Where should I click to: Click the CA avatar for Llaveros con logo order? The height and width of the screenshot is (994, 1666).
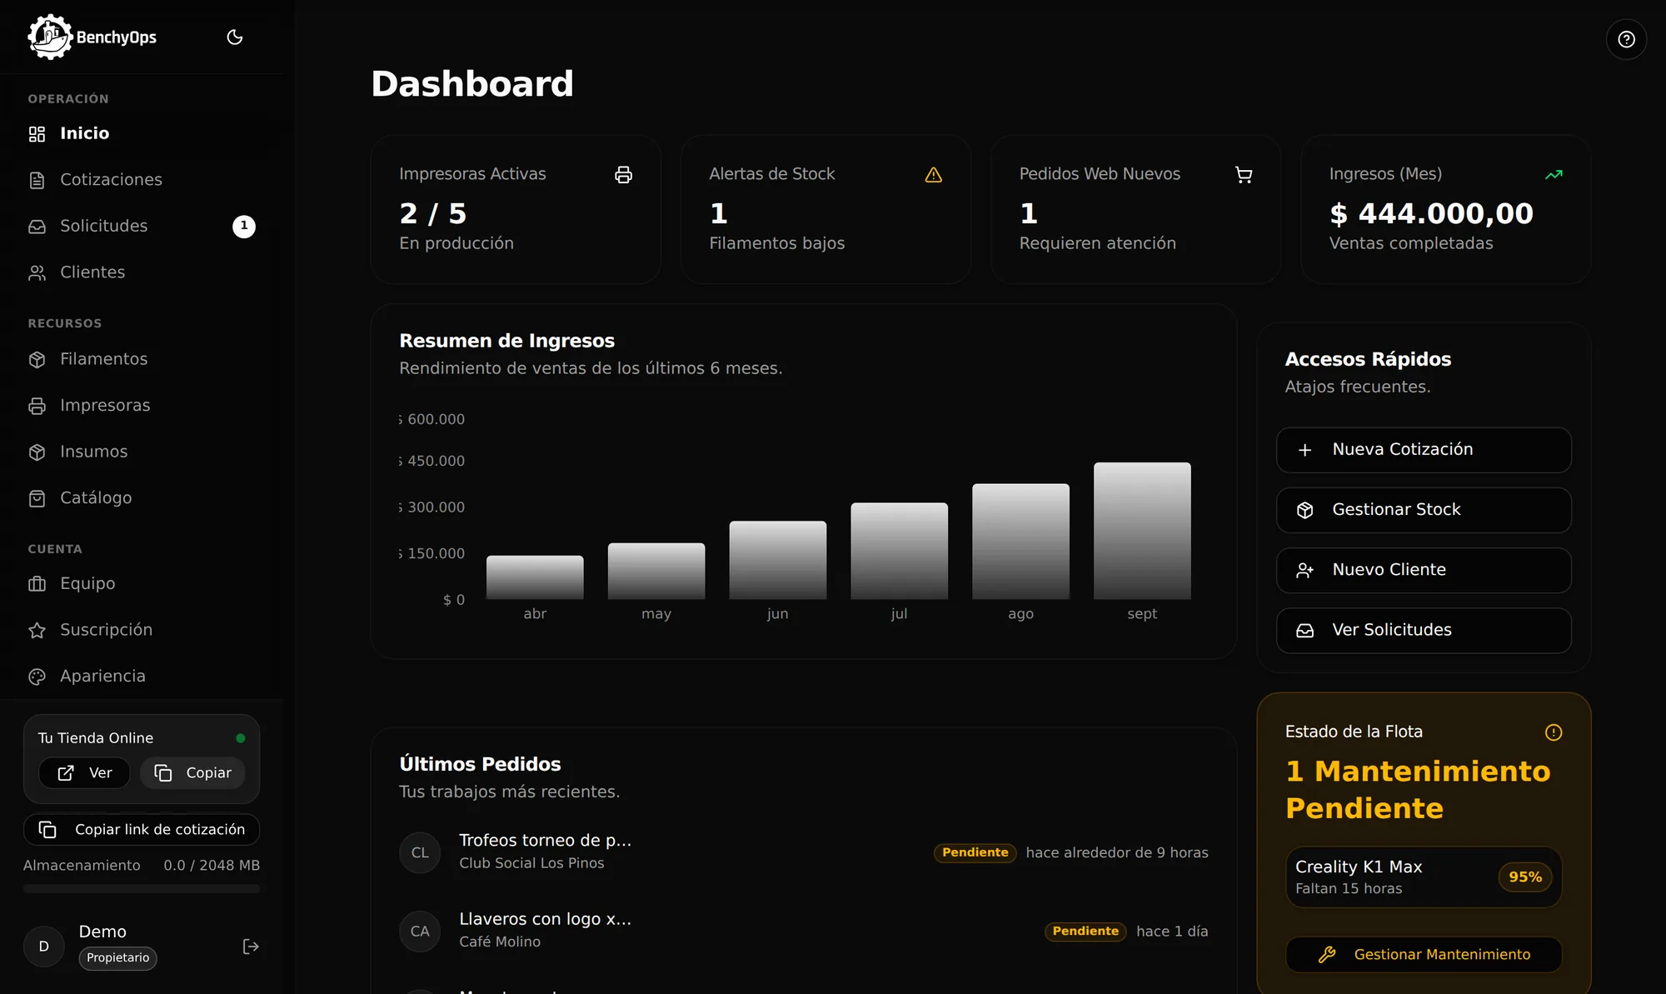pyautogui.click(x=420, y=931)
